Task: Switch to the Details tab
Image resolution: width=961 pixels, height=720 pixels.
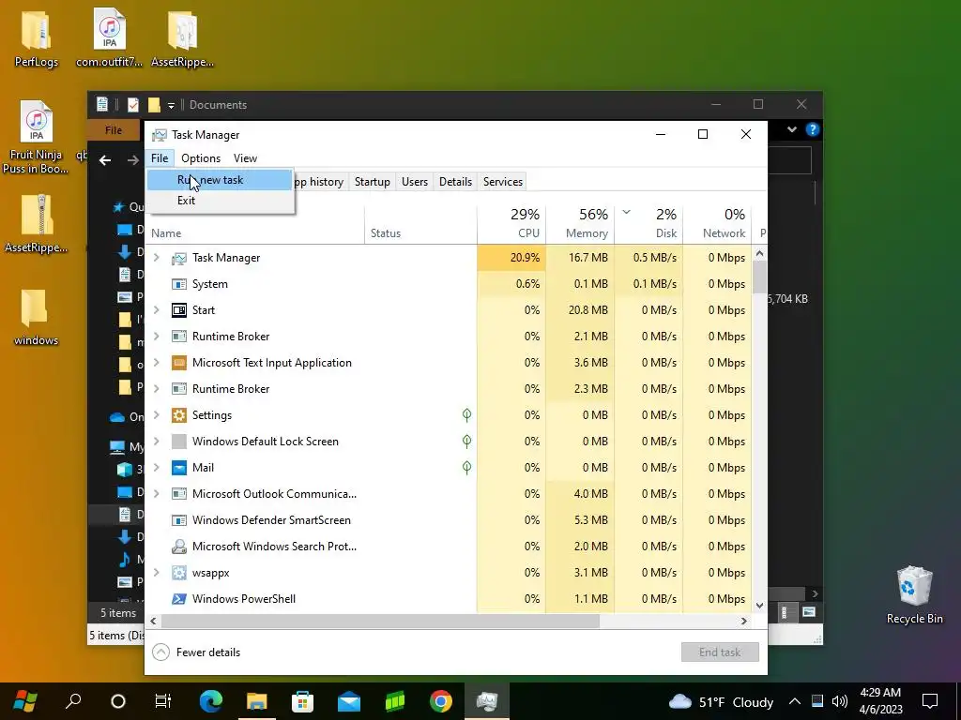Action: click(x=455, y=182)
